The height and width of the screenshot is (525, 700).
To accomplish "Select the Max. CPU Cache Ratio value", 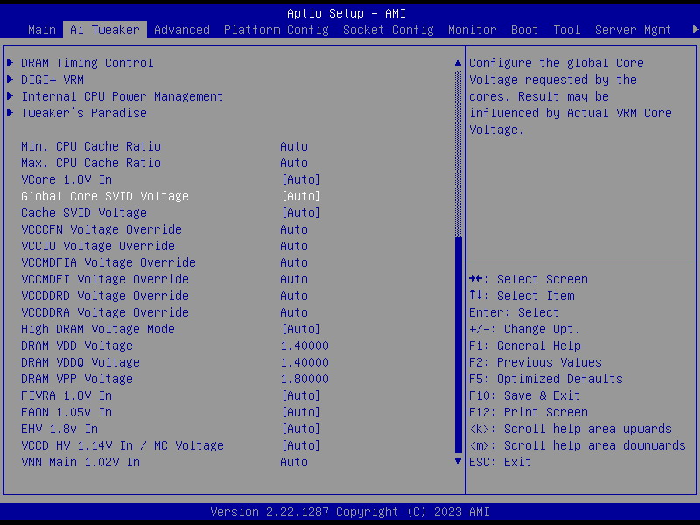I will click(294, 163).
